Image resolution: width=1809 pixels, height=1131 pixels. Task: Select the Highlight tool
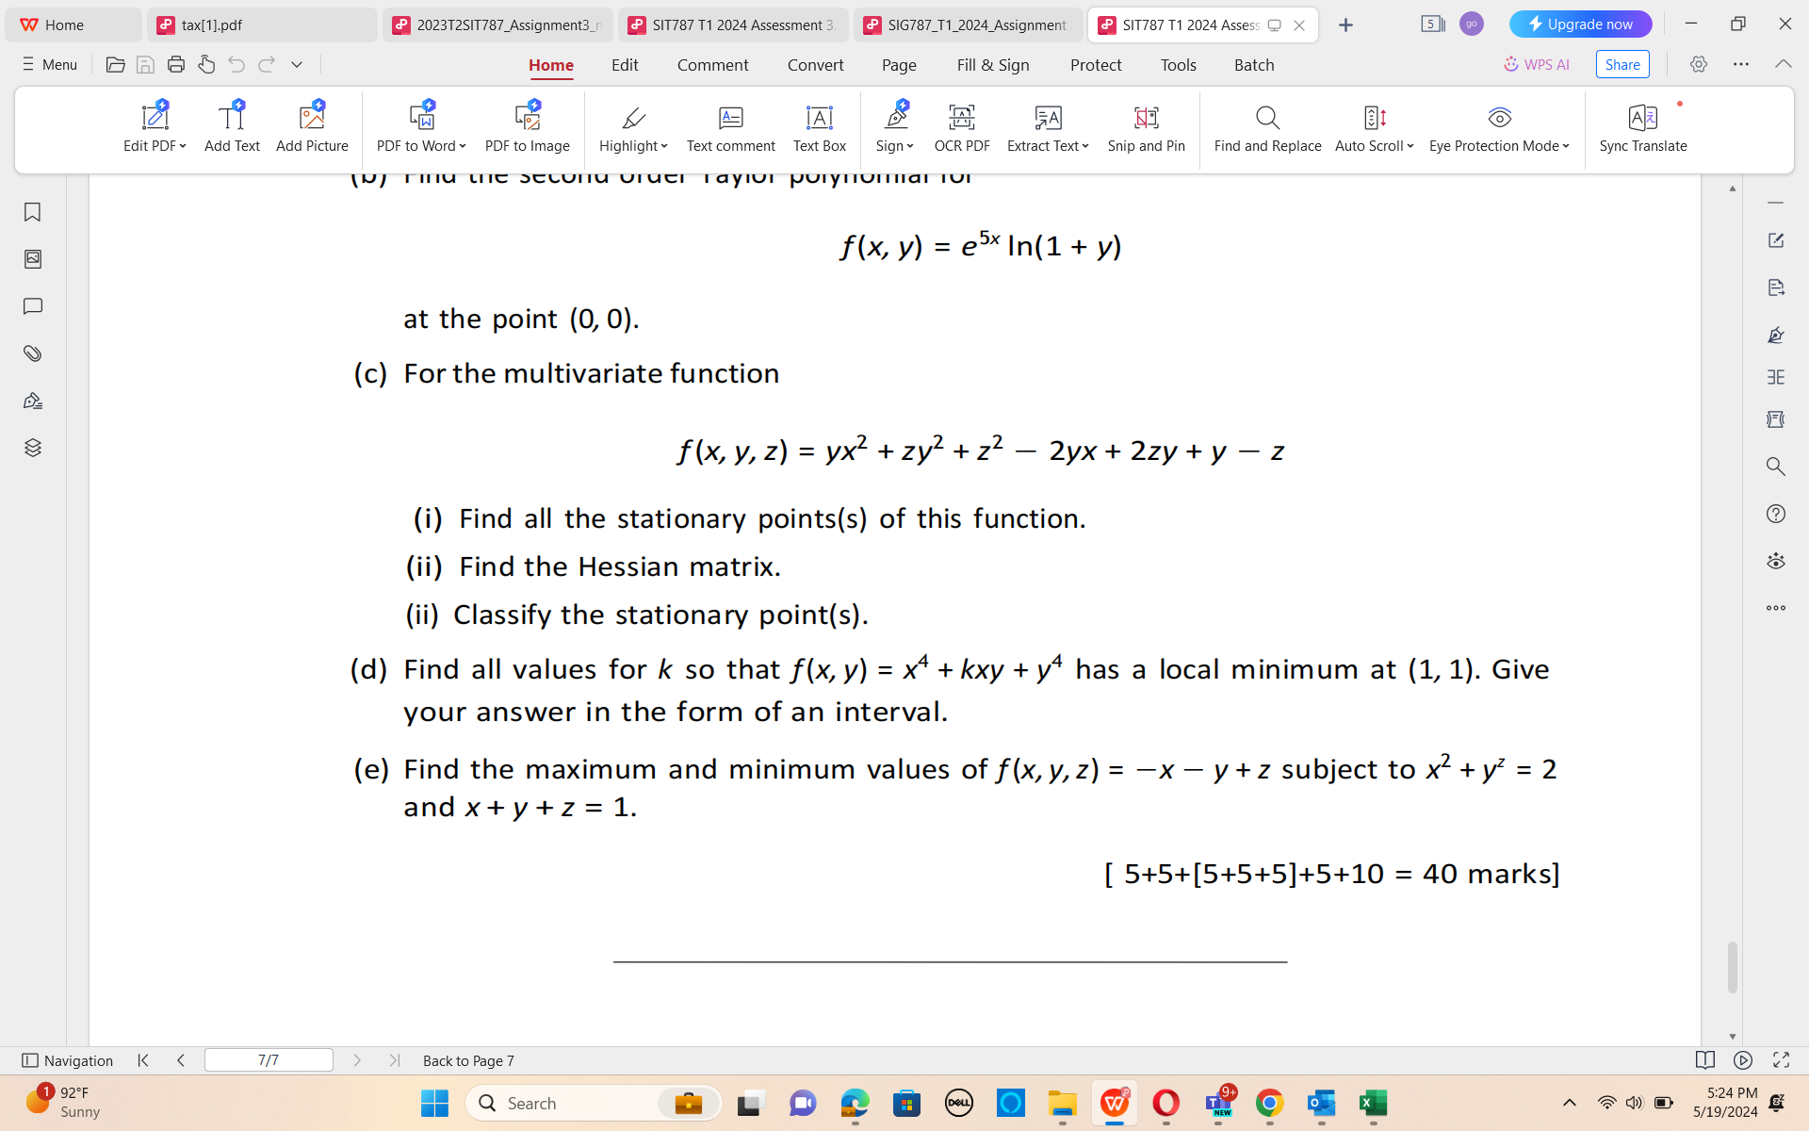[629, 129]
